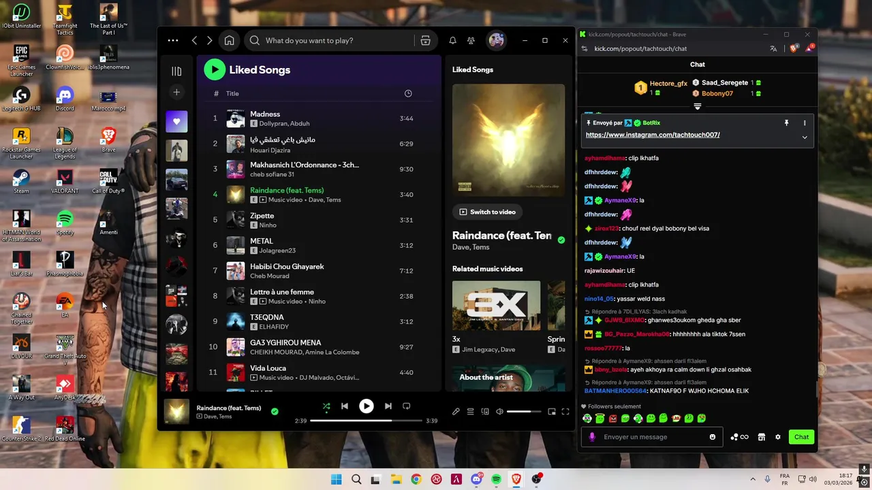
Task: Open the Spotify miniplayer
Action: 552,412
